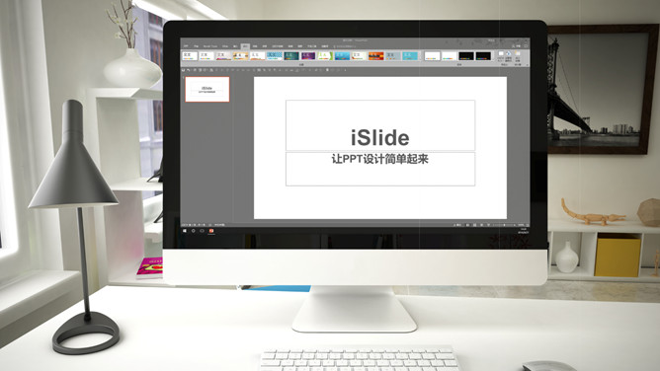Viewport: 660px width, 371px height.
Task: Select the slide 1 thumbnail in the left panel
Action: [207, 89]
